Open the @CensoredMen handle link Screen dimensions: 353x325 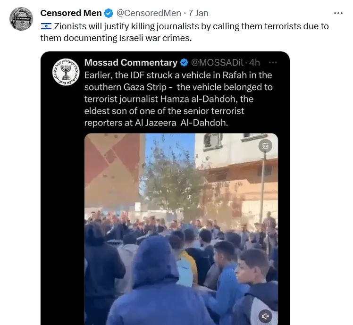coord(149,13)
